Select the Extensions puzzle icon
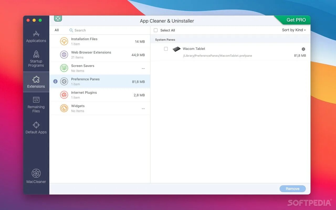This screenshot has width=336, height=210. click(x=36, y=79)
